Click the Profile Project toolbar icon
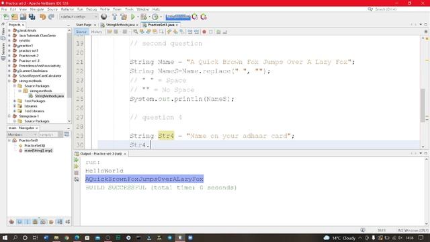Viewport: 430px width, 242px height. (x=155, y=17)
